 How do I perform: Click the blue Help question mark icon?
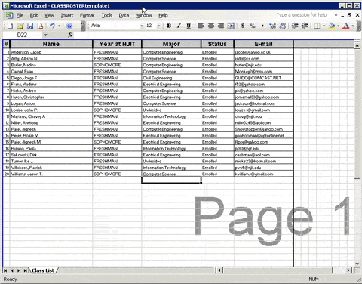69,26
